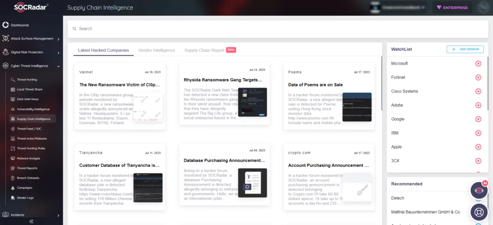Remove Cisco Systems from WatchList
Screen dimensions: 493x225
[478, 91]
